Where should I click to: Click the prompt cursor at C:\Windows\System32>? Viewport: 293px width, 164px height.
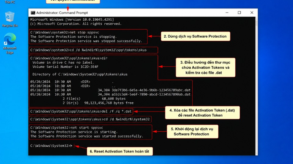tap(71, 146)
